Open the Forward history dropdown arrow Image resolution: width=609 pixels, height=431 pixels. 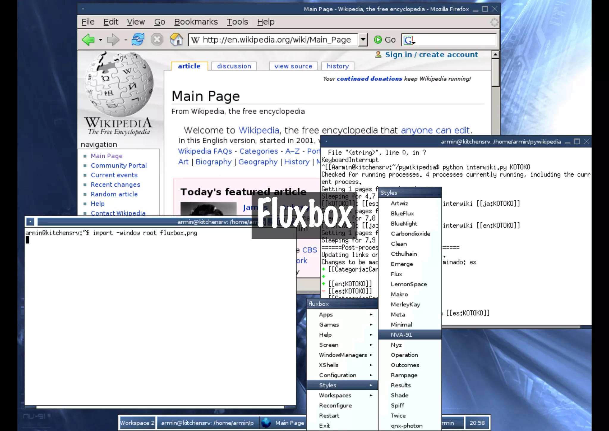[x=126, y=40]
